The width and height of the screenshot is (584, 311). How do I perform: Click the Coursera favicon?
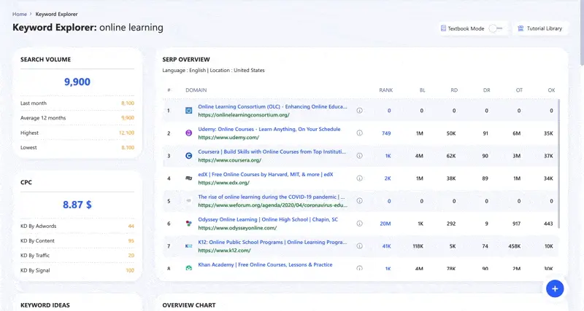coord(189,156)
